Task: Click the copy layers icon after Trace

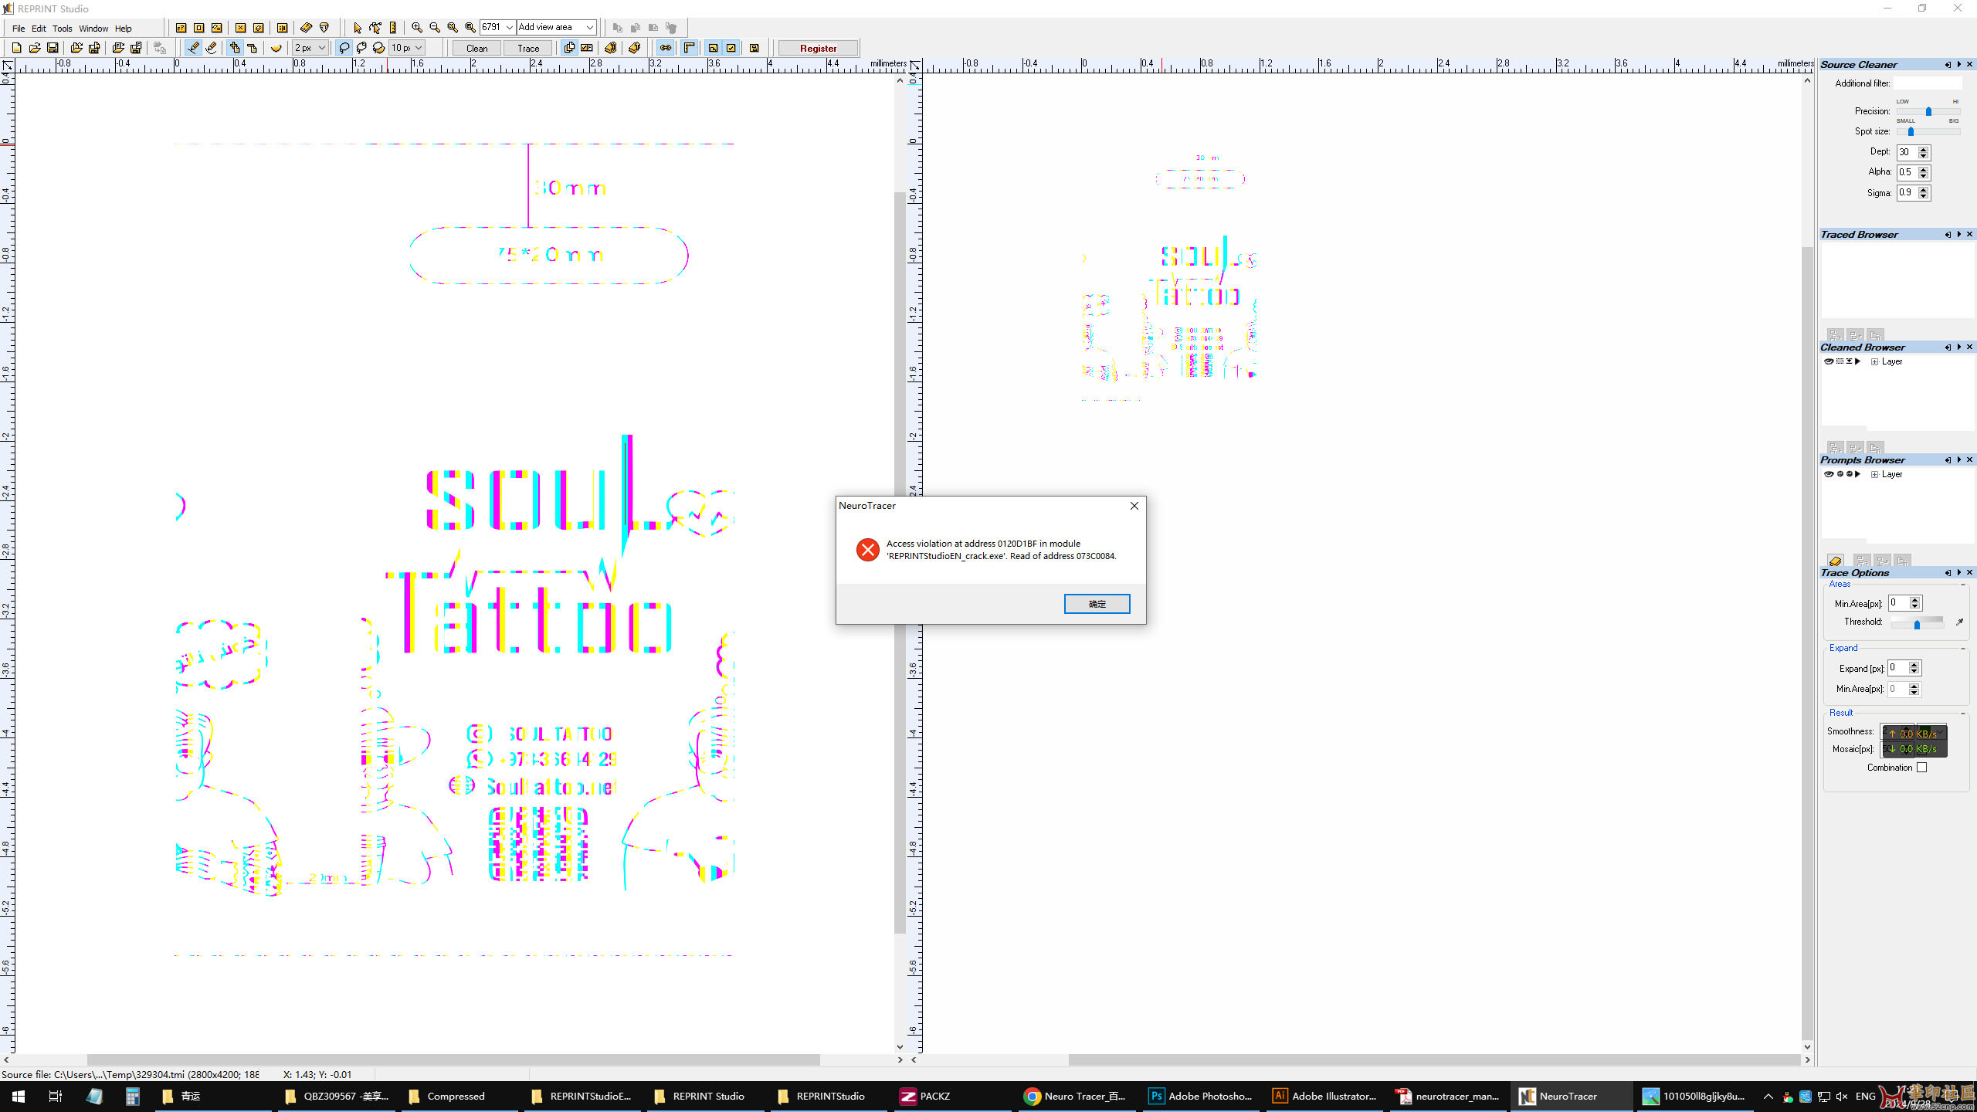Action: point(569,48)
